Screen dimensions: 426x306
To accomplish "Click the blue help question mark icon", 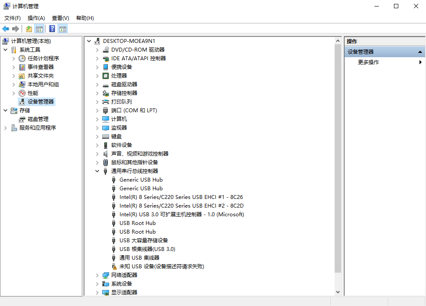I will coord(52,29).
